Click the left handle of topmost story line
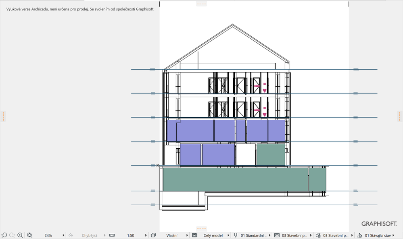The image size is (403, 239). [x=152, y=69]
